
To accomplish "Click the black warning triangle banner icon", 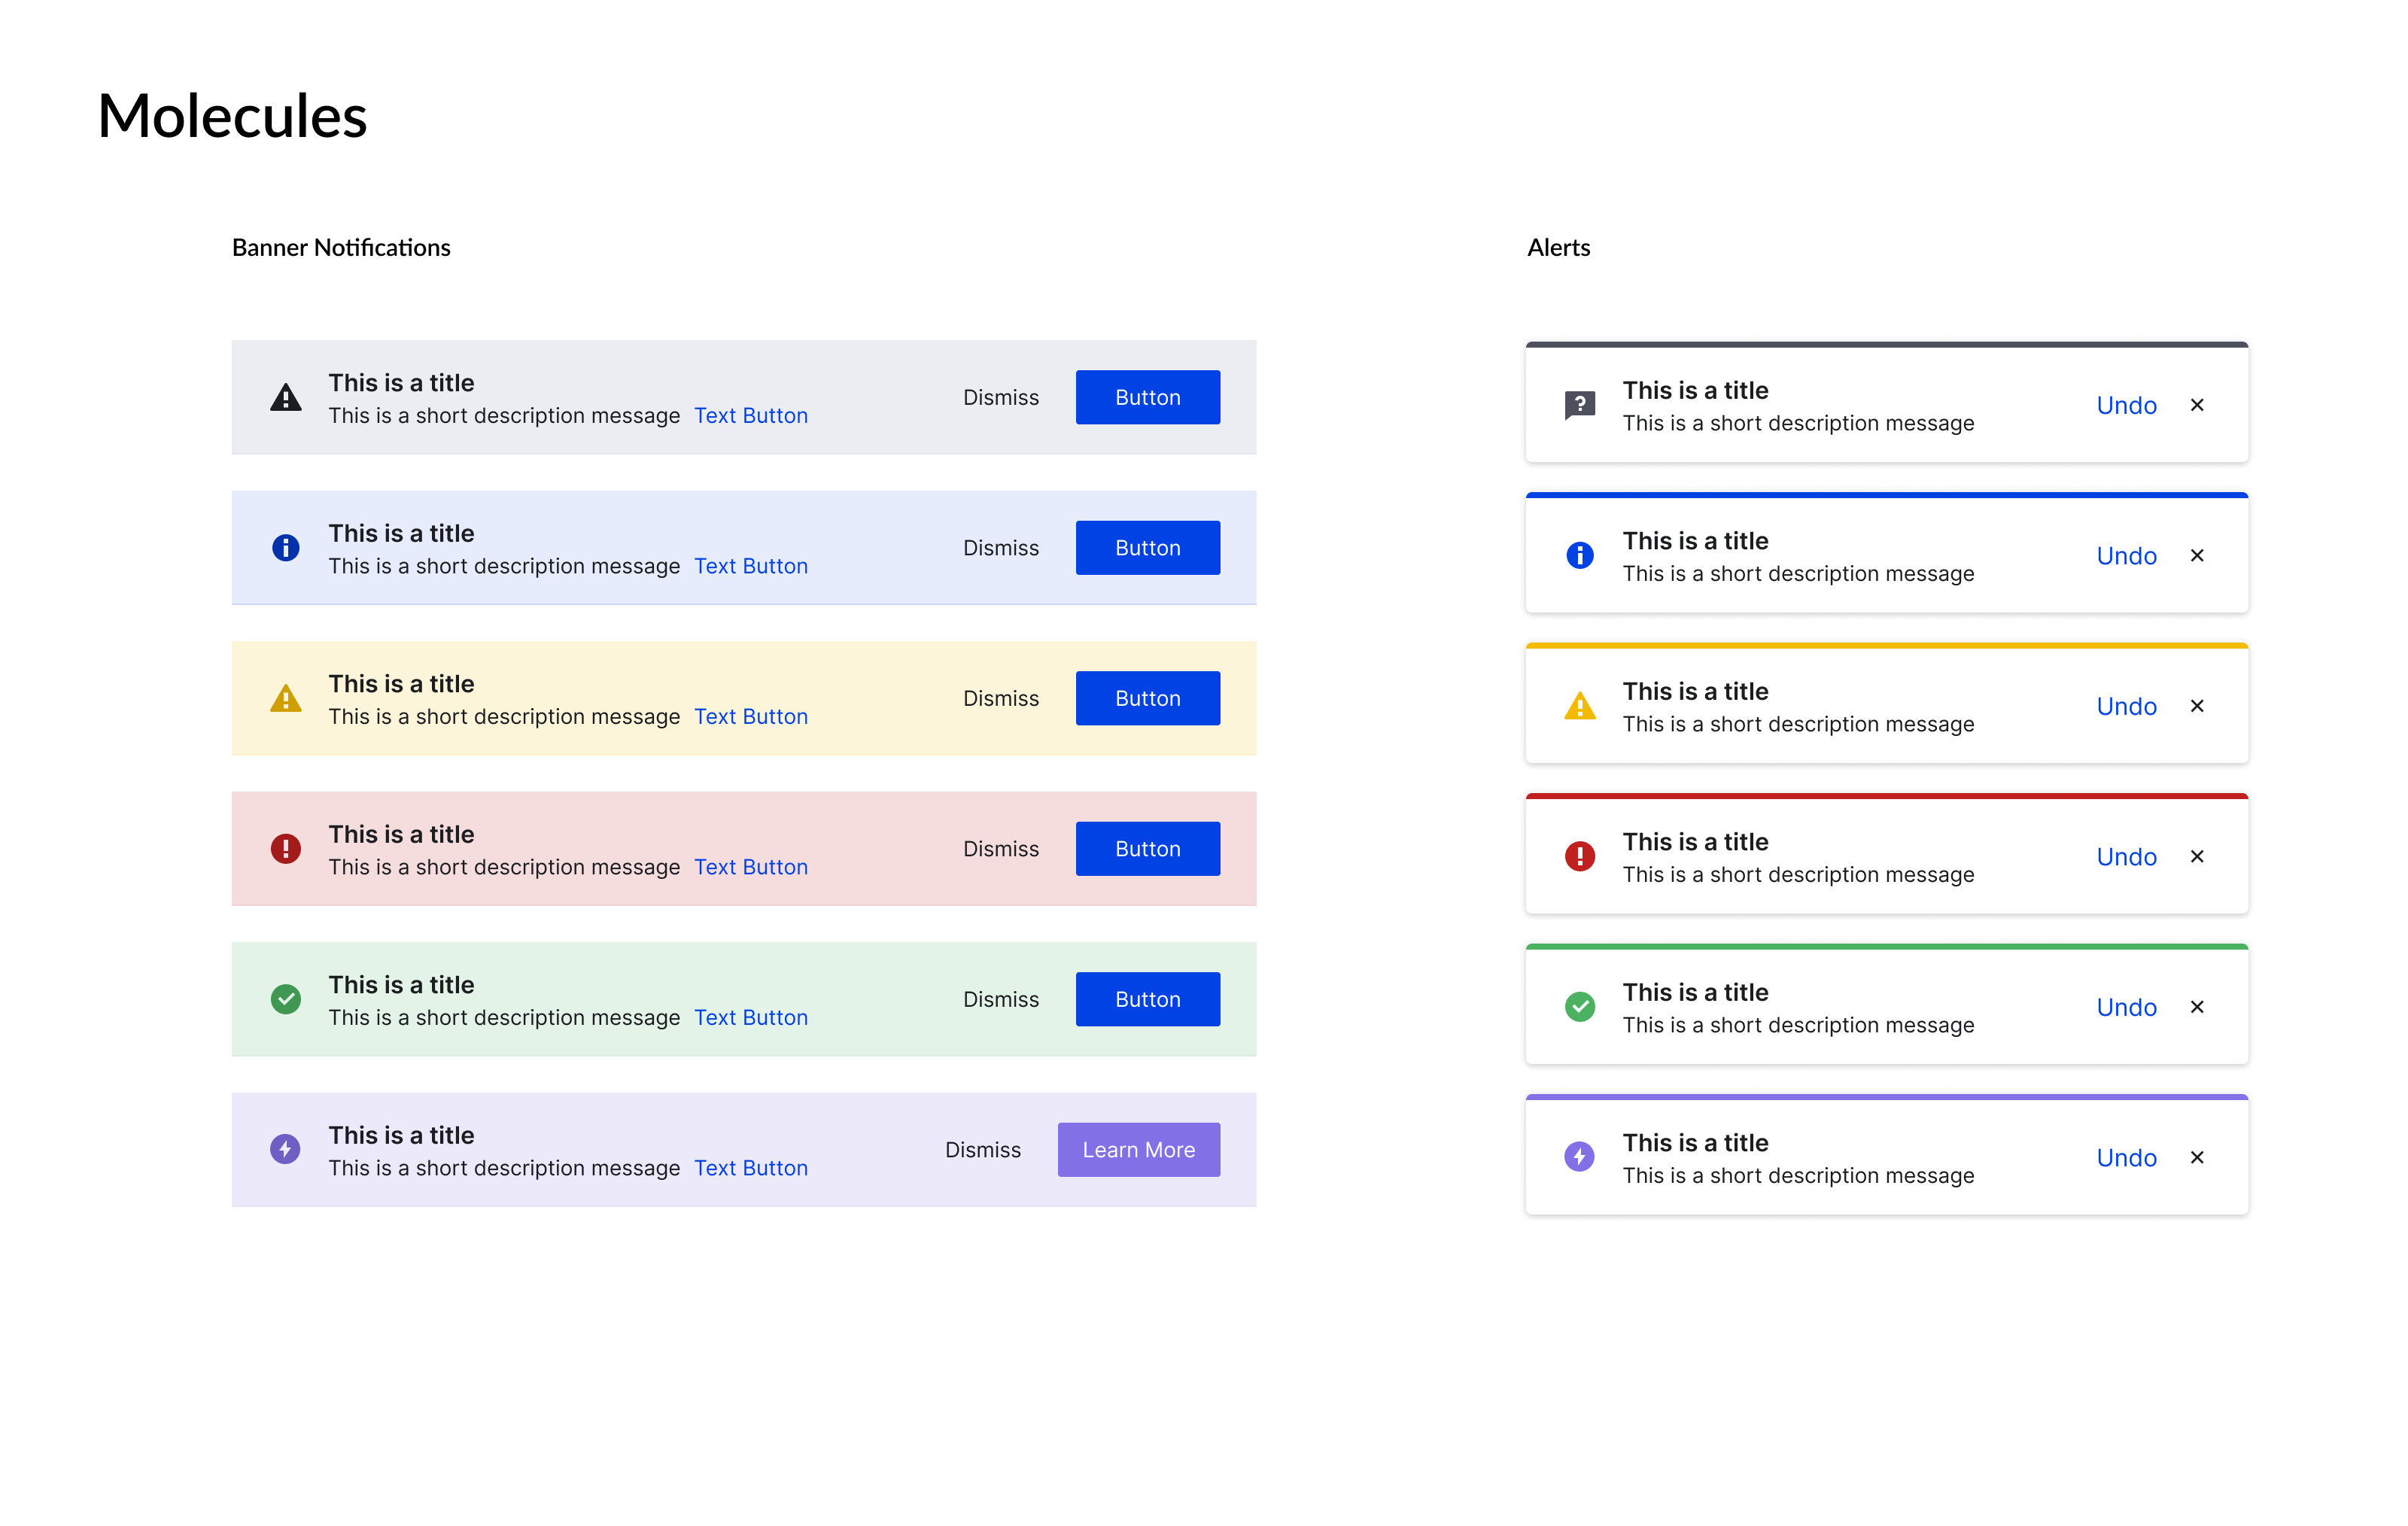I will 286,398.
